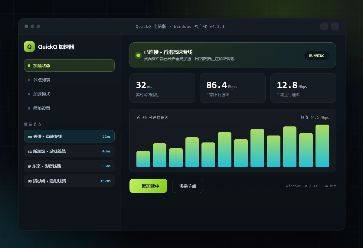
Task: Click the 近 60 秒速度曲线 chart title
Action: [x=152, y=118]
